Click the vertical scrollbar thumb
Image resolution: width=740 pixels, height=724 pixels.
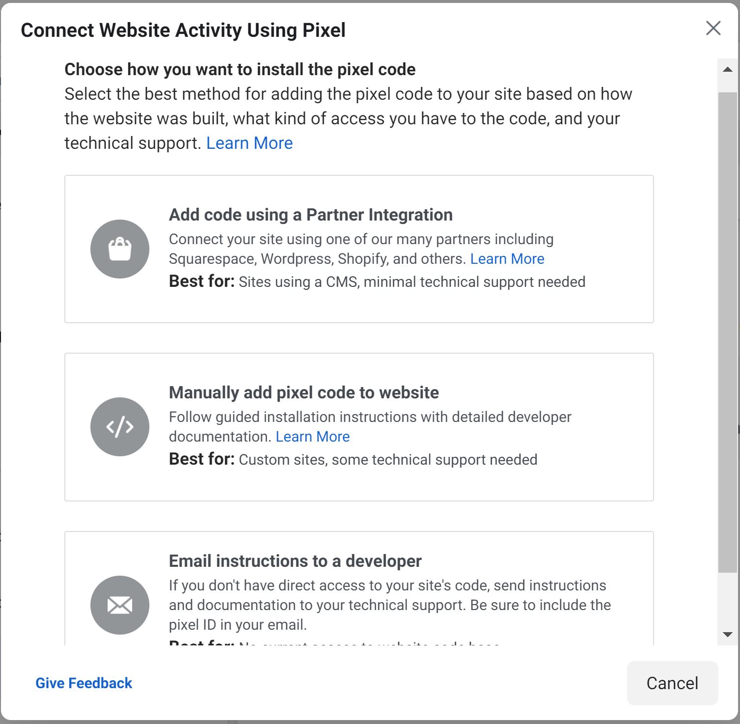(x=728, y=332)
